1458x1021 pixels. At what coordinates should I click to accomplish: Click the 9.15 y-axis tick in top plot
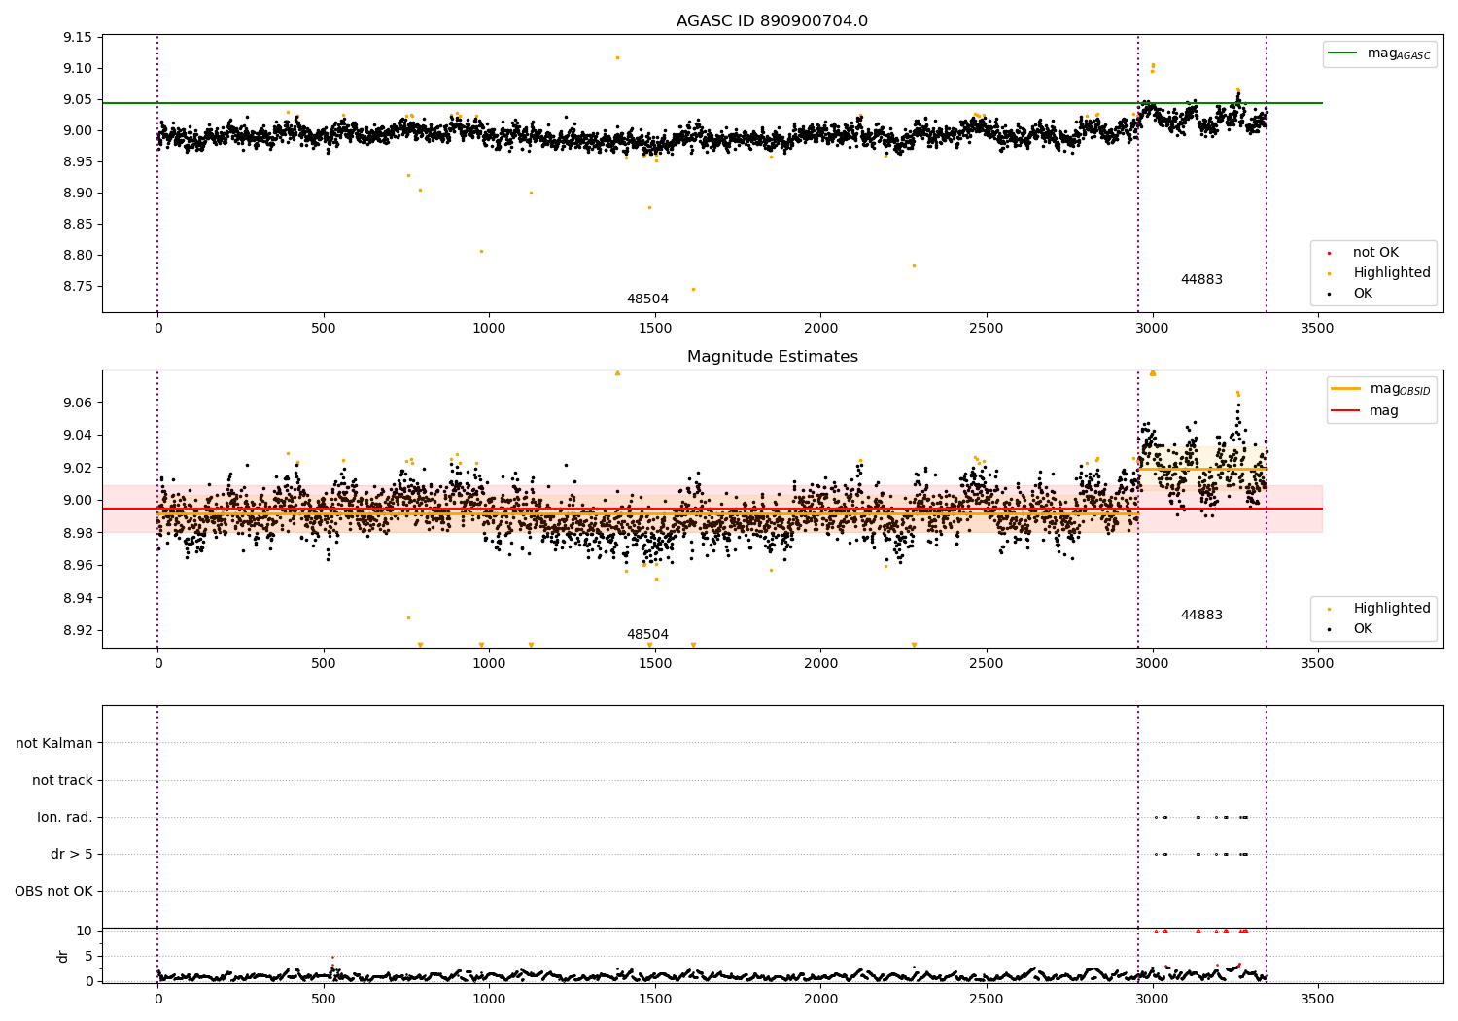pos(78,38)
